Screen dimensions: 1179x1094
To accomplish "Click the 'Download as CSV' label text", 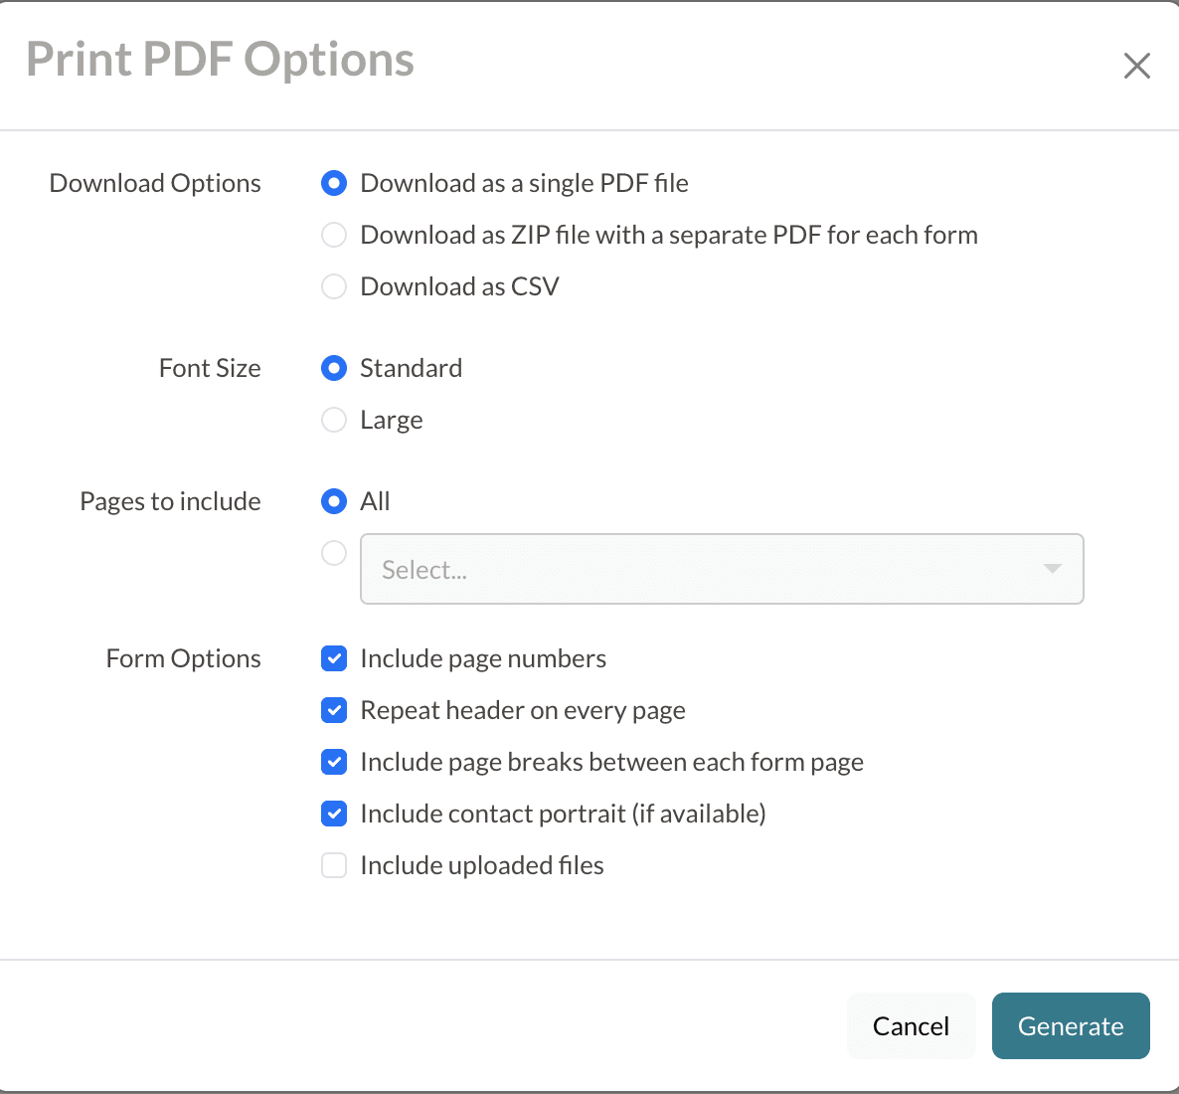I will click(459, 286).
